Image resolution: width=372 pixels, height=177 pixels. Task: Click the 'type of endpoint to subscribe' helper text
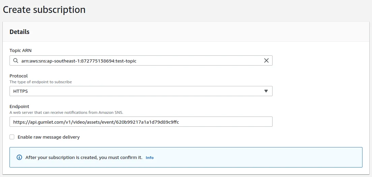[x=41, y=82]
